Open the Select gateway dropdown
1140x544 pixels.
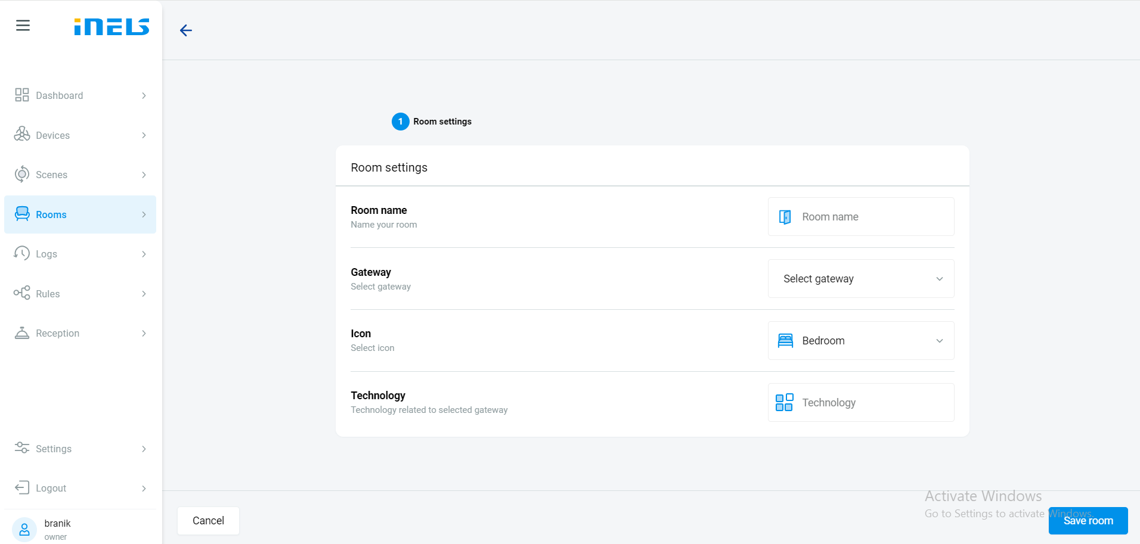pyautogui.click(x=860, y=279)
